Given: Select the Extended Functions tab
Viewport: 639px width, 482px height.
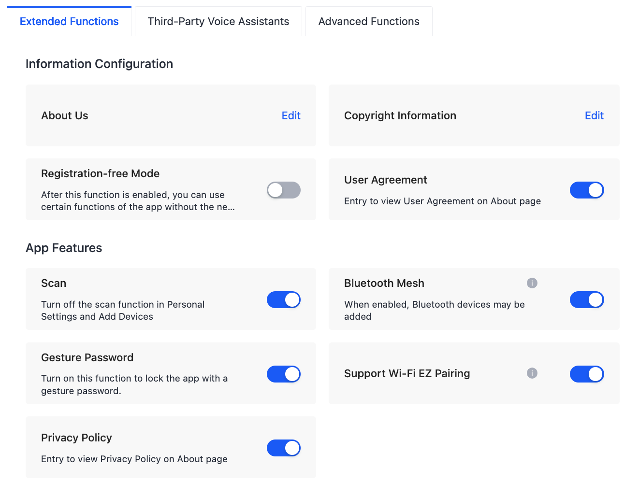Looking at the screenshot, I should click(x=69, y=21).
